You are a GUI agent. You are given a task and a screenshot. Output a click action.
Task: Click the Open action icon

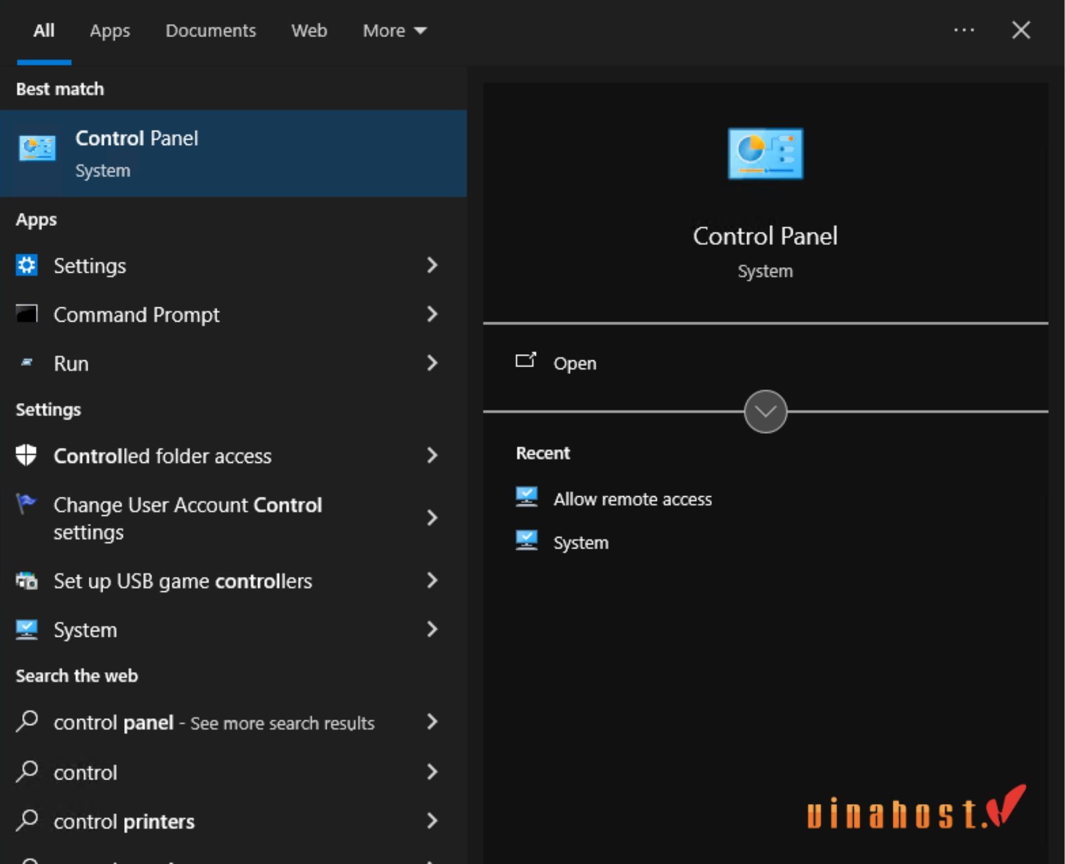pos(526,360)
